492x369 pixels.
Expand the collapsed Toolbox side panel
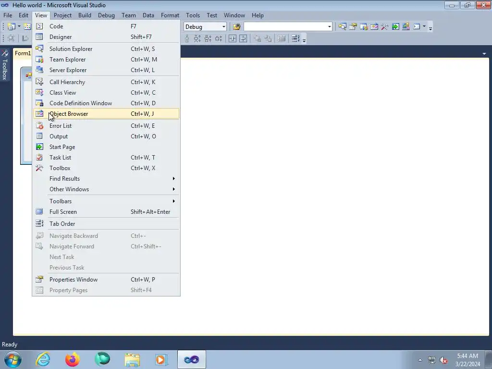[5, 65]
